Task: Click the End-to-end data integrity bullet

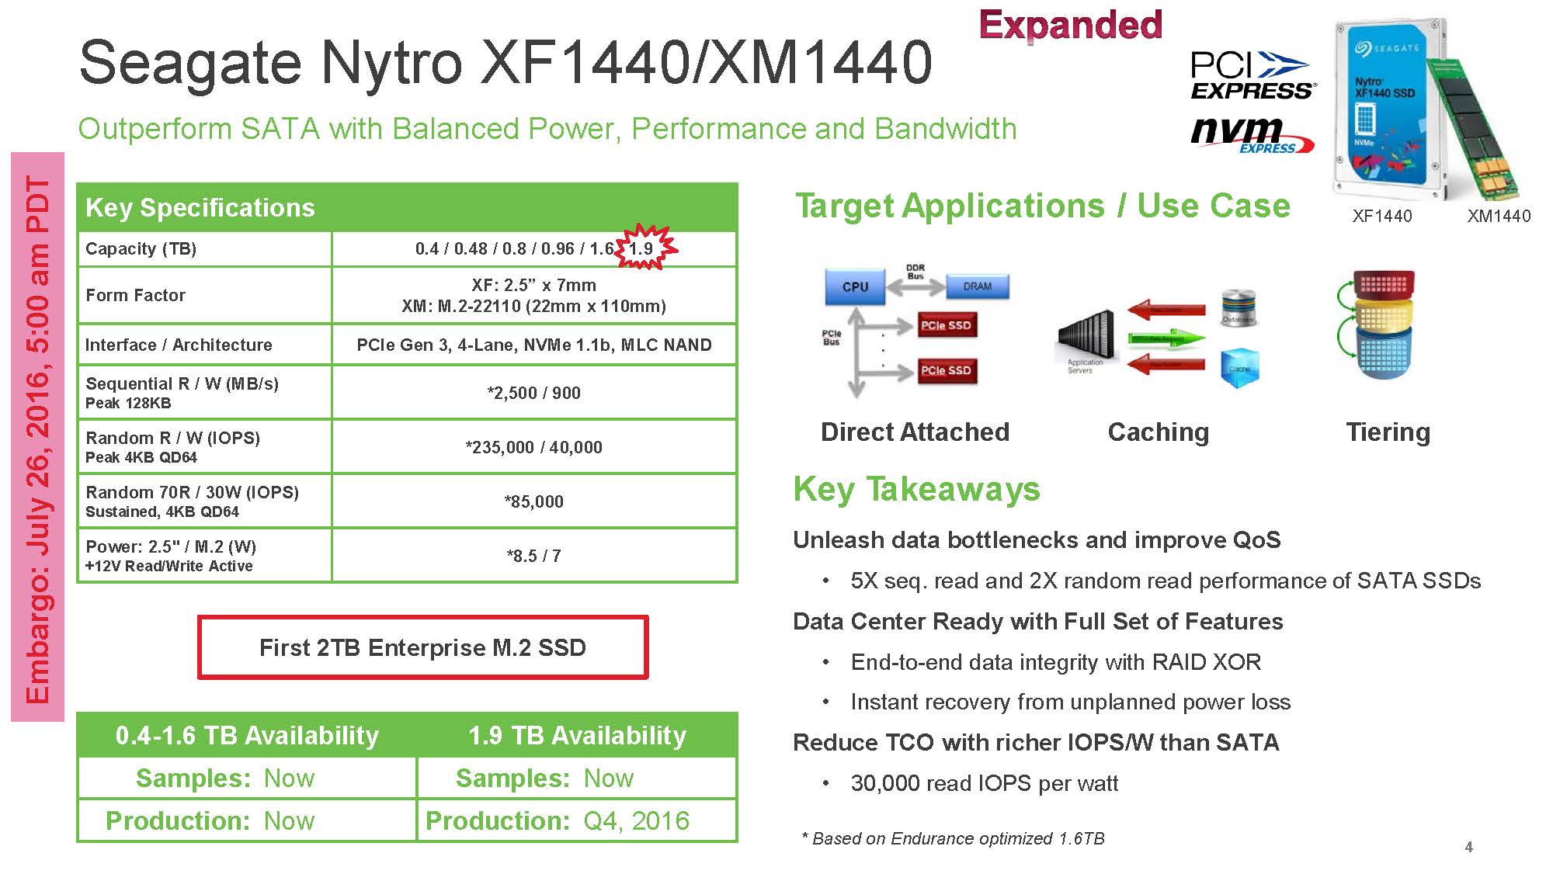Action: [x=1056, y=662]
